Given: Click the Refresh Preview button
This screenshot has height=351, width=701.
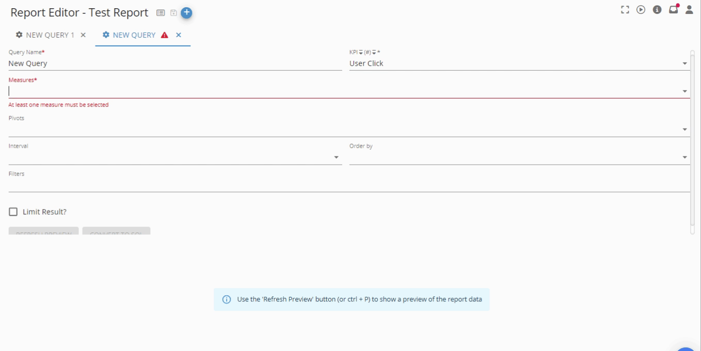Looking at the screenshot, I should tap(43, 231).
